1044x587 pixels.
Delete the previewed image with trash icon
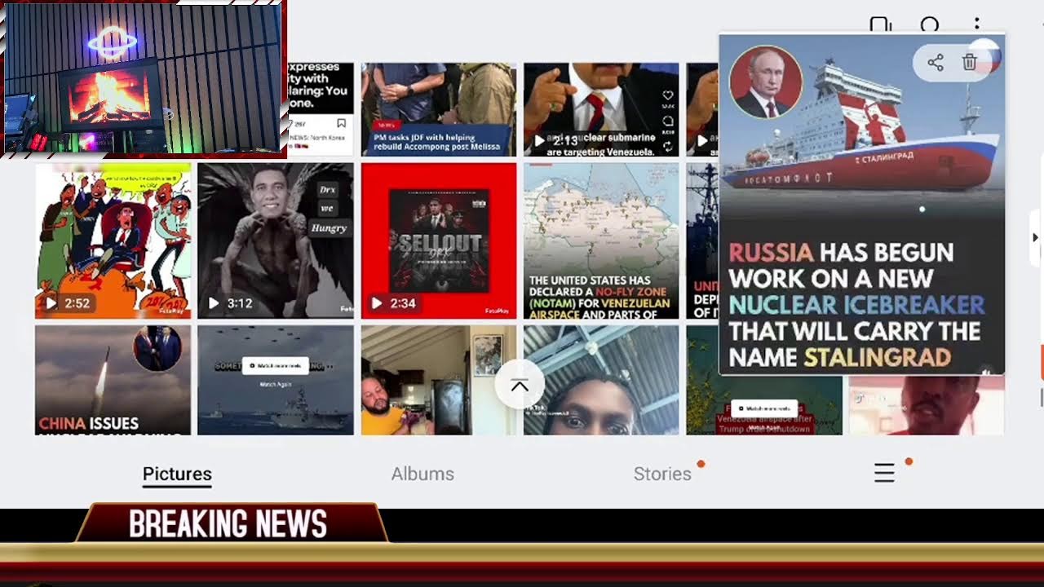click(970, 63)
